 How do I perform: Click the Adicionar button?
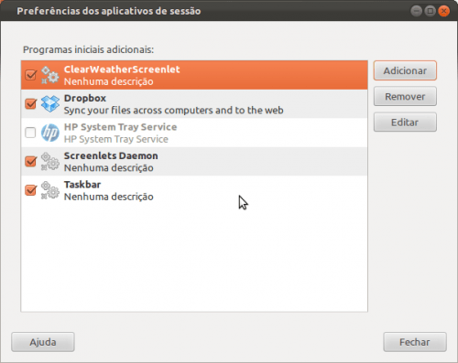(x=405, y=70)
